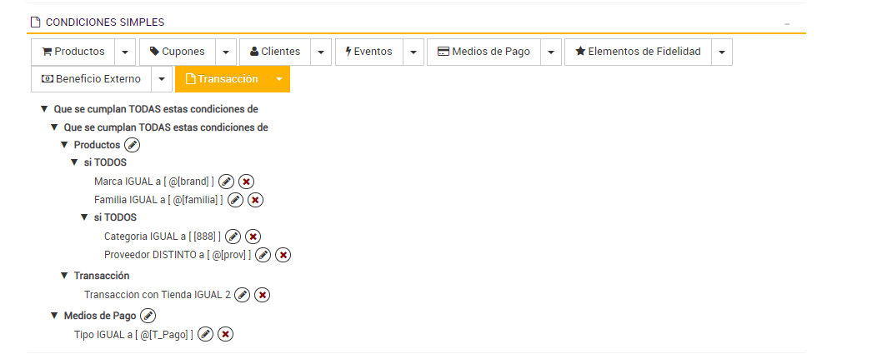Screen dimensions: 872x359
Task: Edit the Transaccion con Tienda condition
Action: (242, 294)
